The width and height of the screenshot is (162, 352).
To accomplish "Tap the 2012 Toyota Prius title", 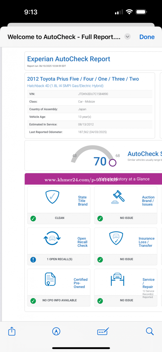I will pyautogui.click(x=83, y=79).
